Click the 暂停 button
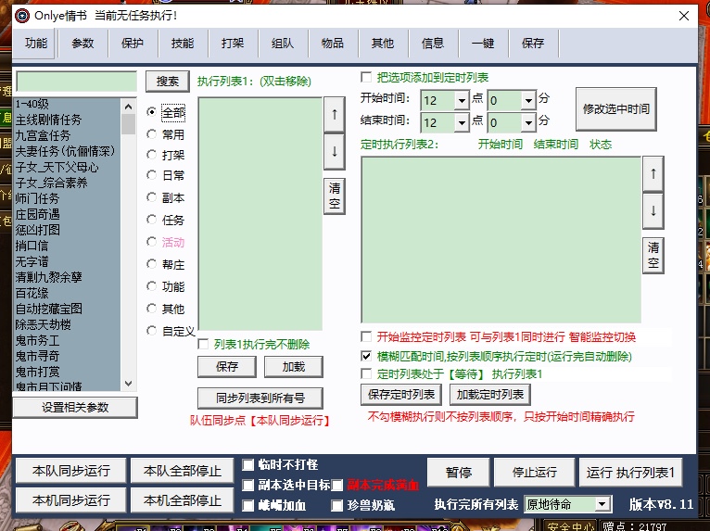710x531 pixels. pos(458,472)
